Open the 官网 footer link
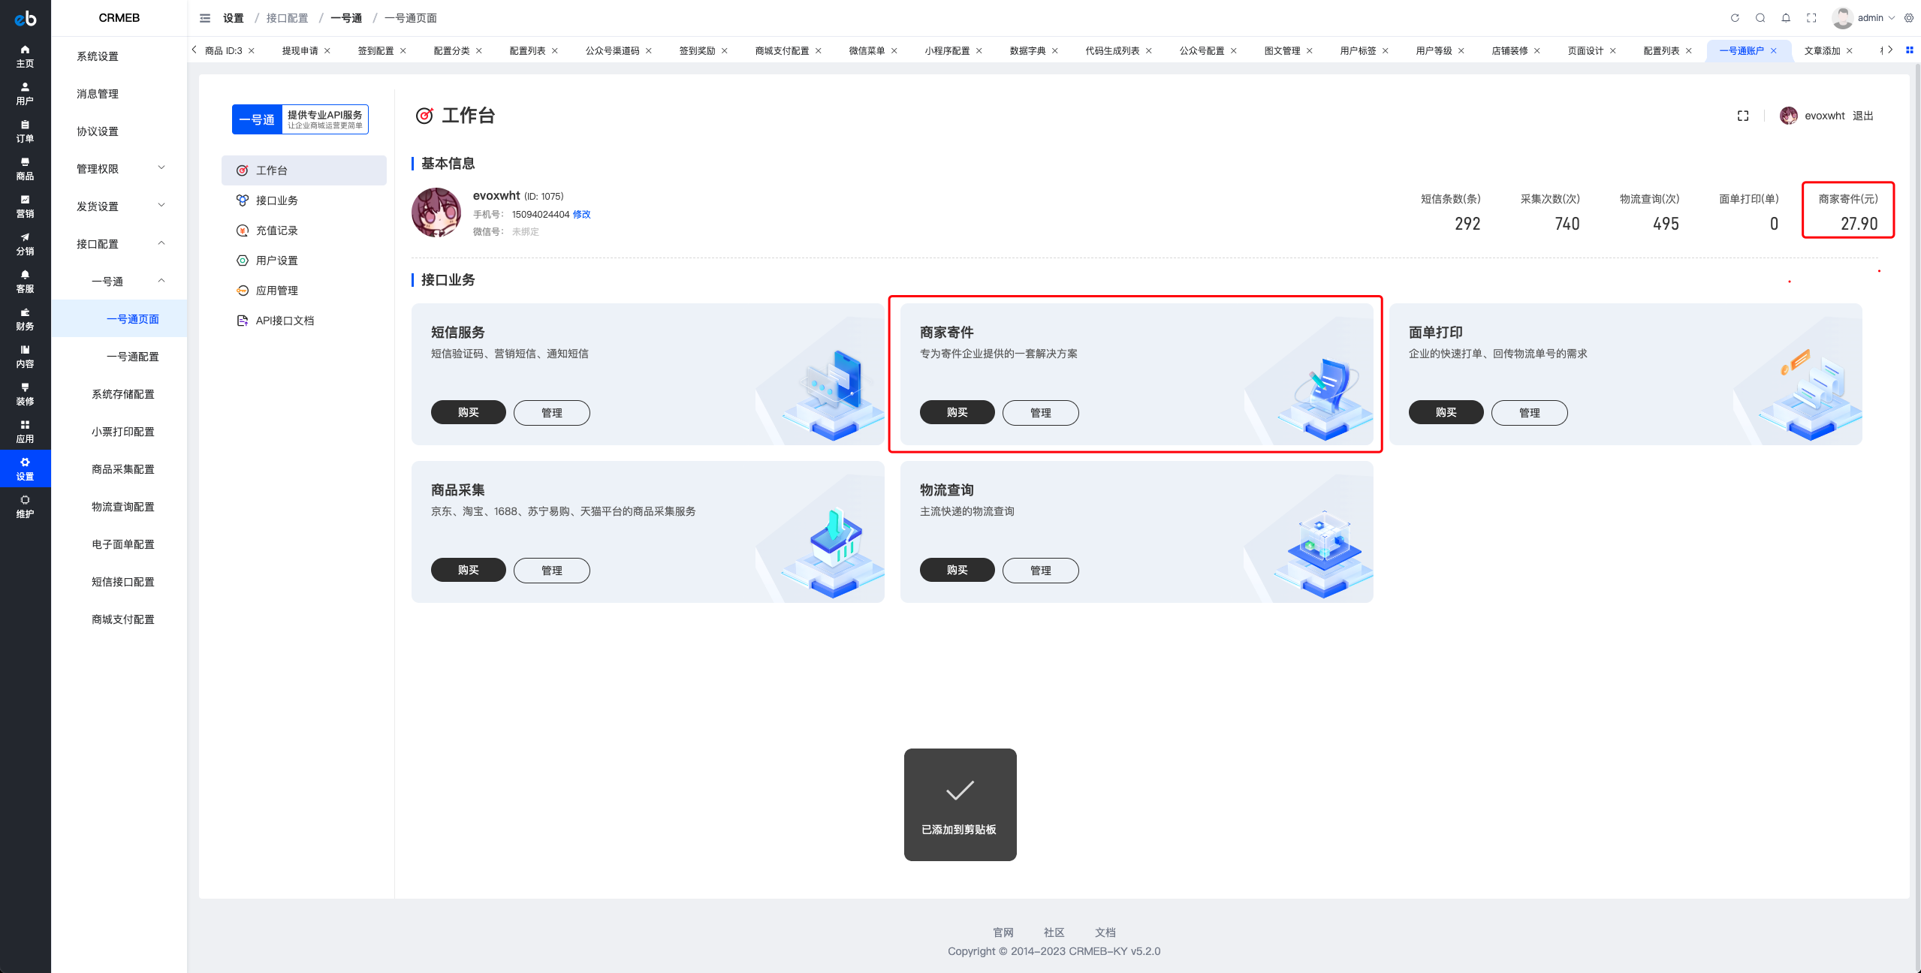Viewport: 1921px width, 973px height. [1003, 932]
